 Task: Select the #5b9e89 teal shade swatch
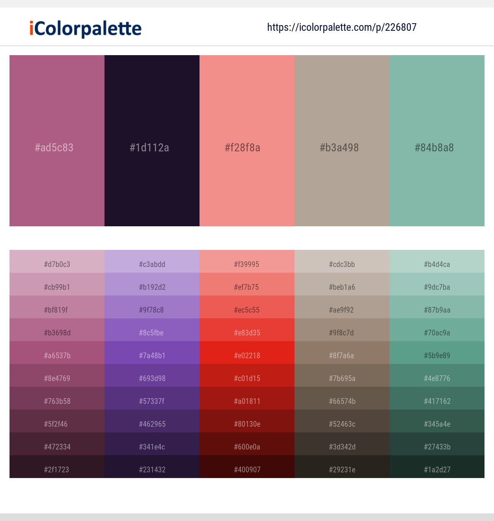[x=437, y=355]
